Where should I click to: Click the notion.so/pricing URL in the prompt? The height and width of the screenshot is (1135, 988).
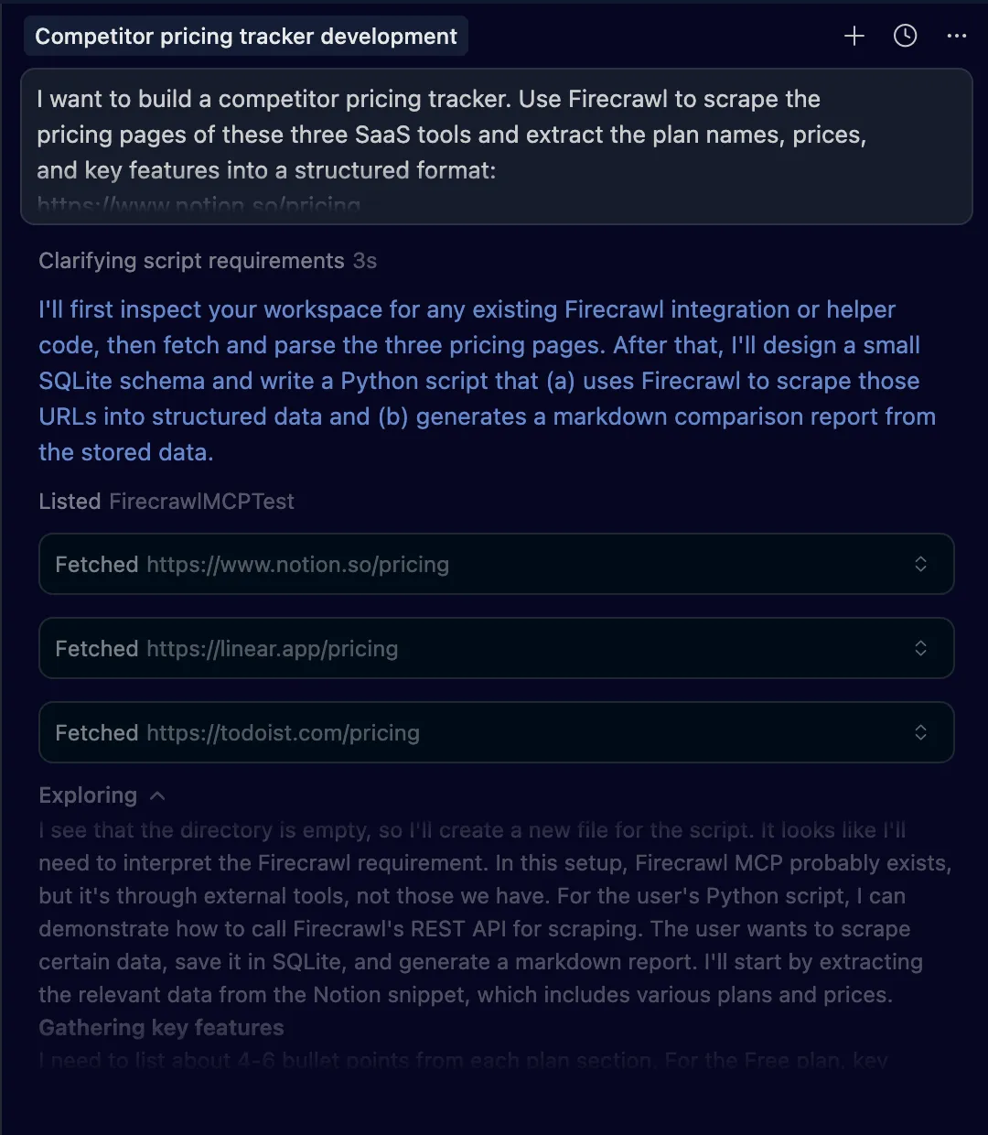198,204
